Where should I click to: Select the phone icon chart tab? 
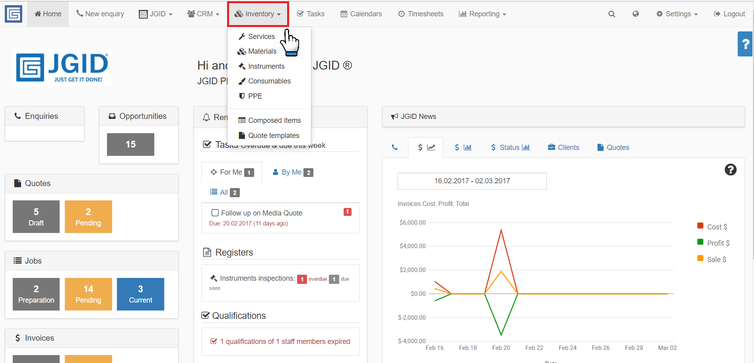[395, 148]
